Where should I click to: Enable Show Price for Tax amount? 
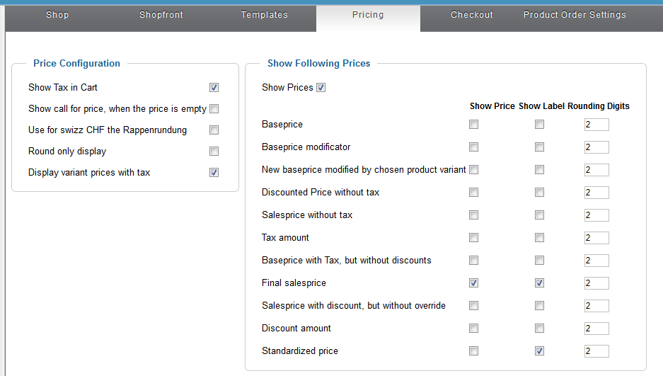(x=473, y=238)
